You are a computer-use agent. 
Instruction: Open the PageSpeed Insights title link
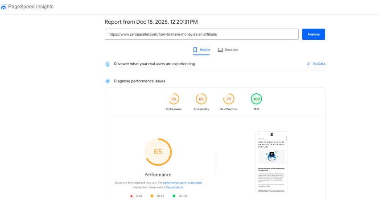[31, 7]
